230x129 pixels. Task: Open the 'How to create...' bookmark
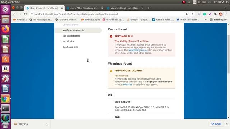[x=188, y=20]
